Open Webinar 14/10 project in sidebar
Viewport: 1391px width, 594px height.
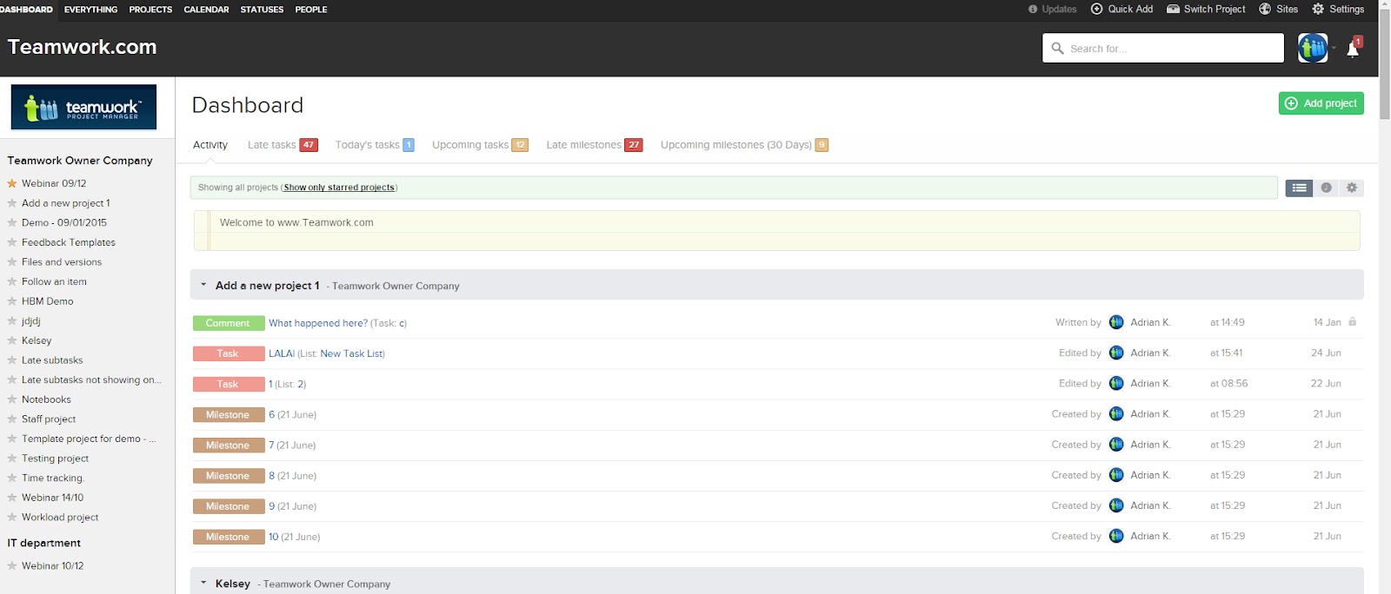coord(53,498)
